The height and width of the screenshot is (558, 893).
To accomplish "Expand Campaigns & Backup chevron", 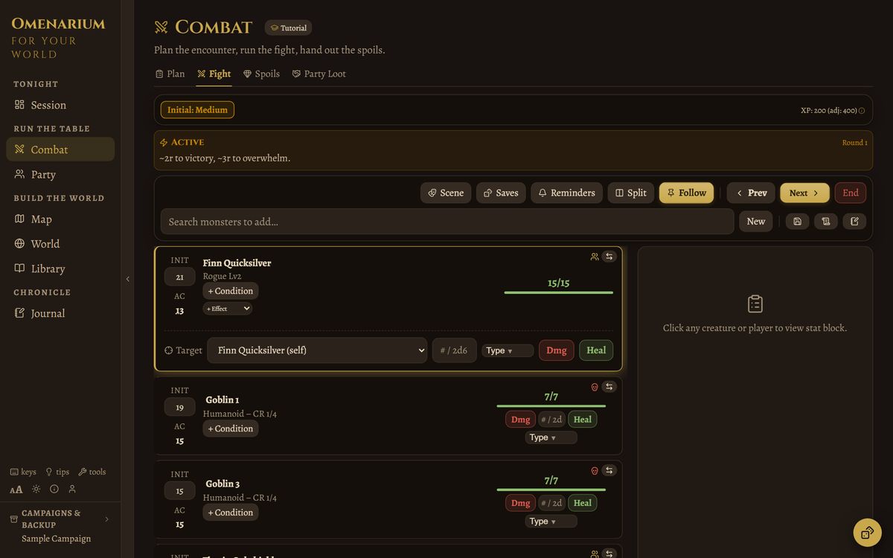I will [x=106, y=519].
